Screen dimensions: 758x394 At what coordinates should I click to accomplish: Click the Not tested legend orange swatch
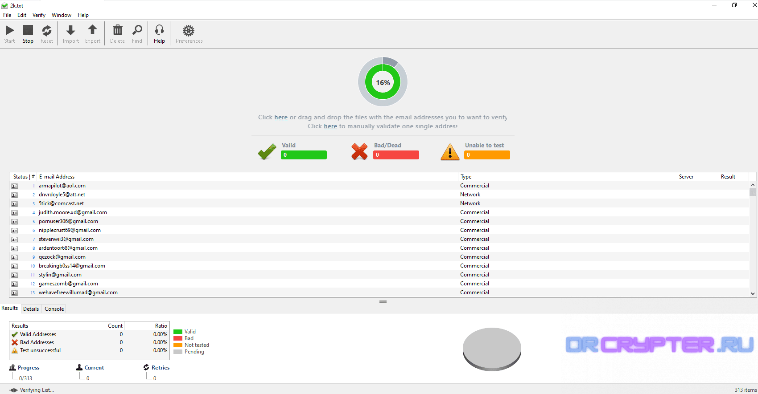[x=178, y=345]
